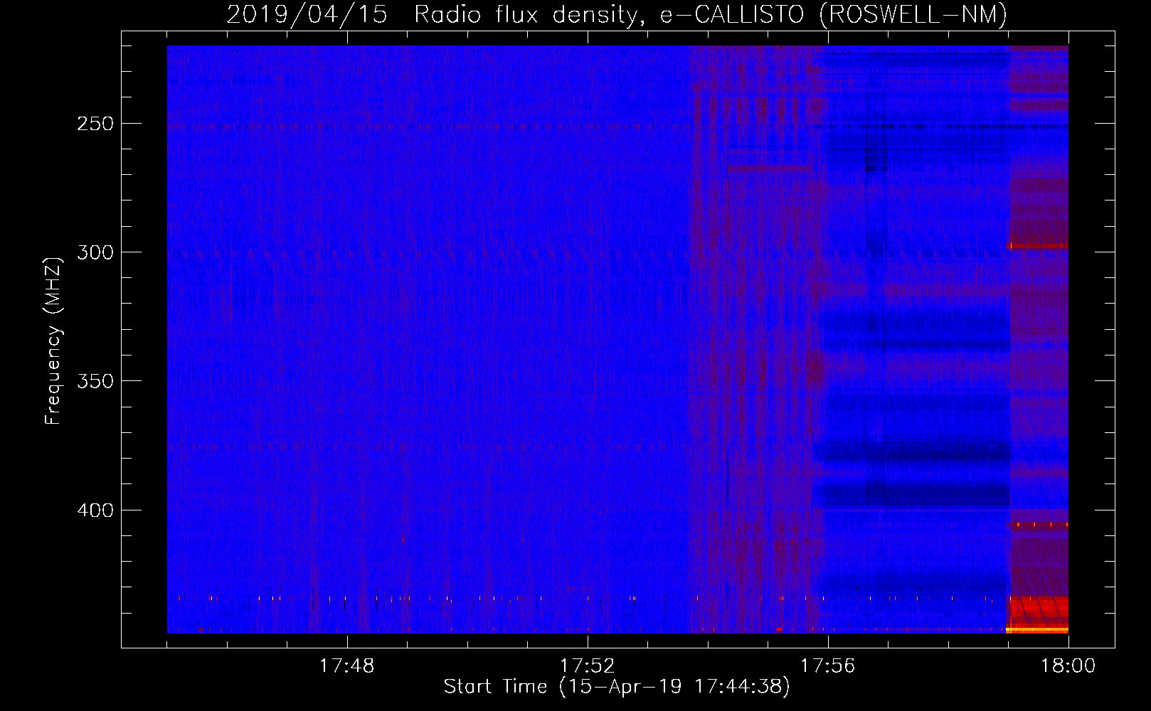Click the 400 frequency tick label

tap(95, 510)
